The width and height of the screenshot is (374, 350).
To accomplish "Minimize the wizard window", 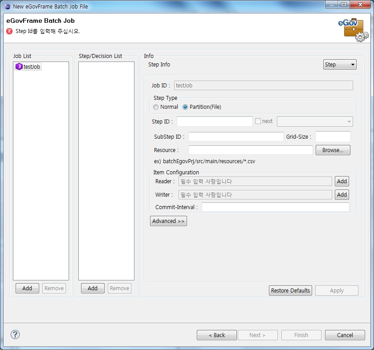I will coord(331,4).
